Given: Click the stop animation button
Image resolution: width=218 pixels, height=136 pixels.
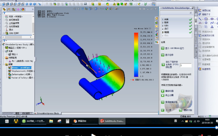Looking at the screenshot, I should pyautogui.click(x=163, y=95).
